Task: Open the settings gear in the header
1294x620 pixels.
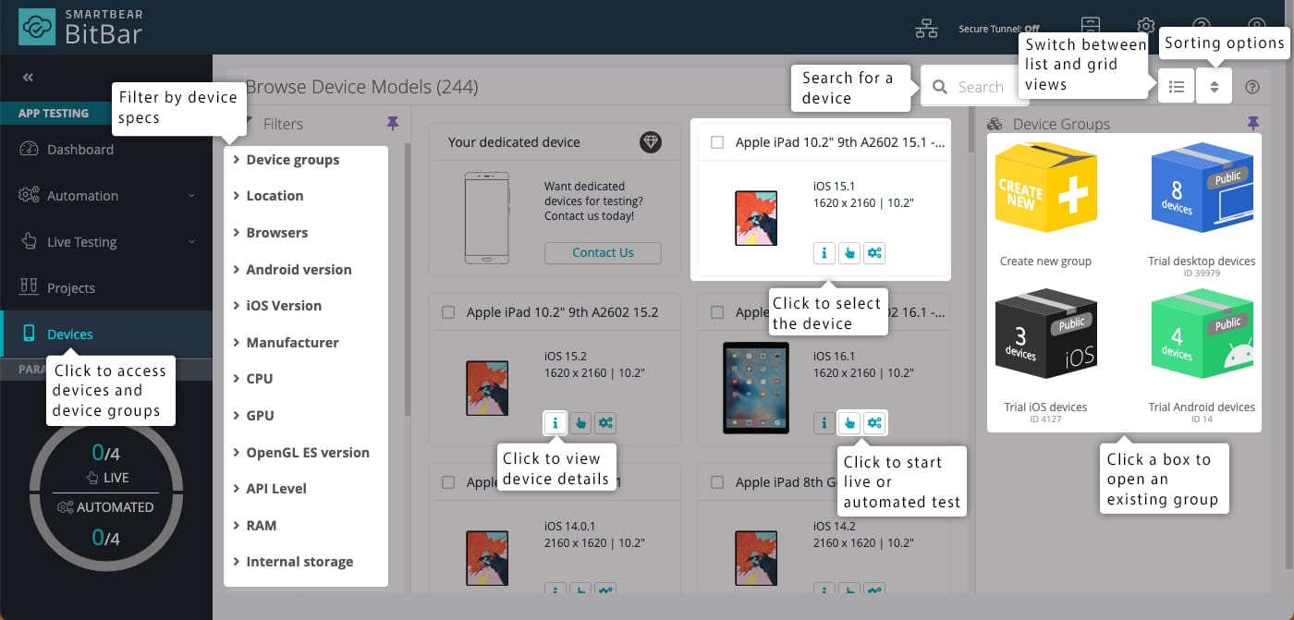Action: [1146, 26]
